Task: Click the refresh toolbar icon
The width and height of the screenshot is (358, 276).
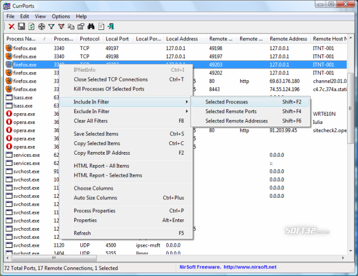Action: coord(32,26)
